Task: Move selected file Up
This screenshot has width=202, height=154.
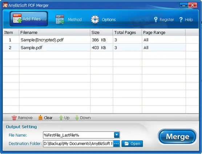Action: coord(64,118)
